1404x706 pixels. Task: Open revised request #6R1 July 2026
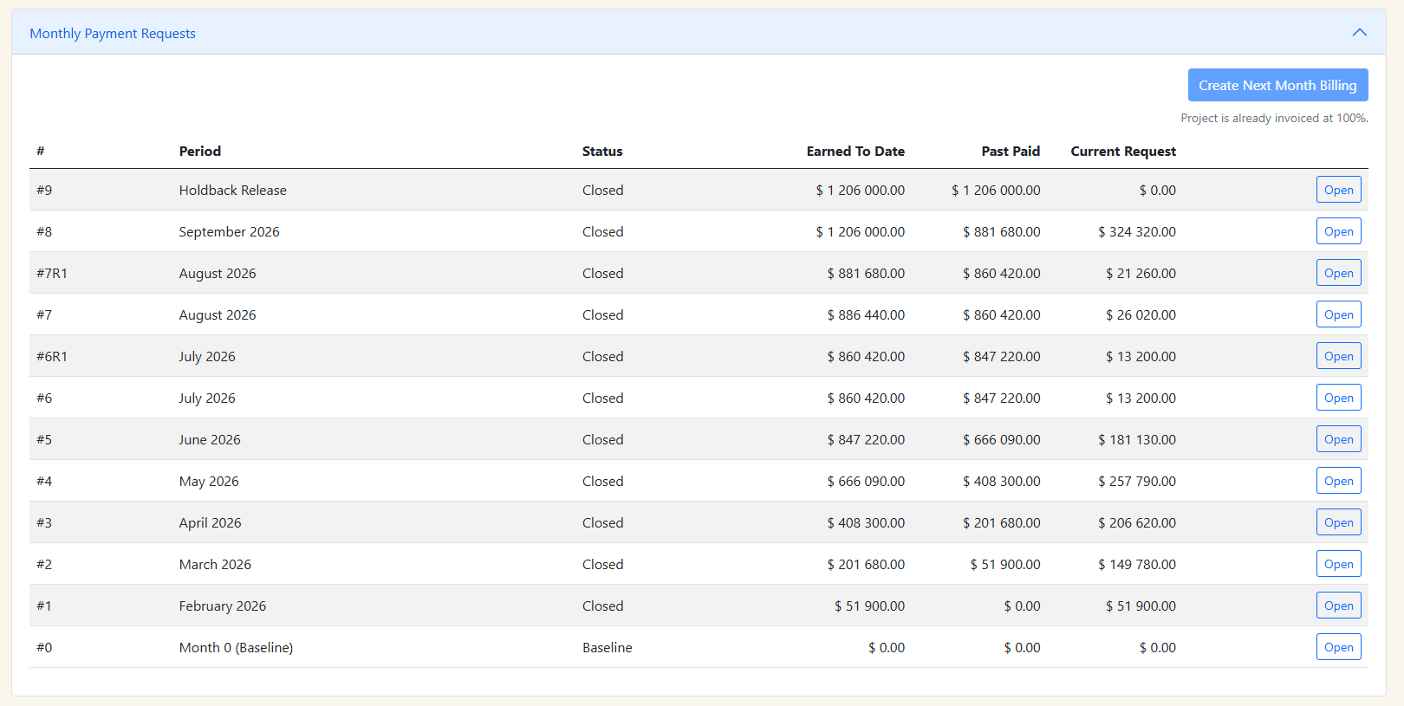pyautogui.click(x=1338, y=356)
